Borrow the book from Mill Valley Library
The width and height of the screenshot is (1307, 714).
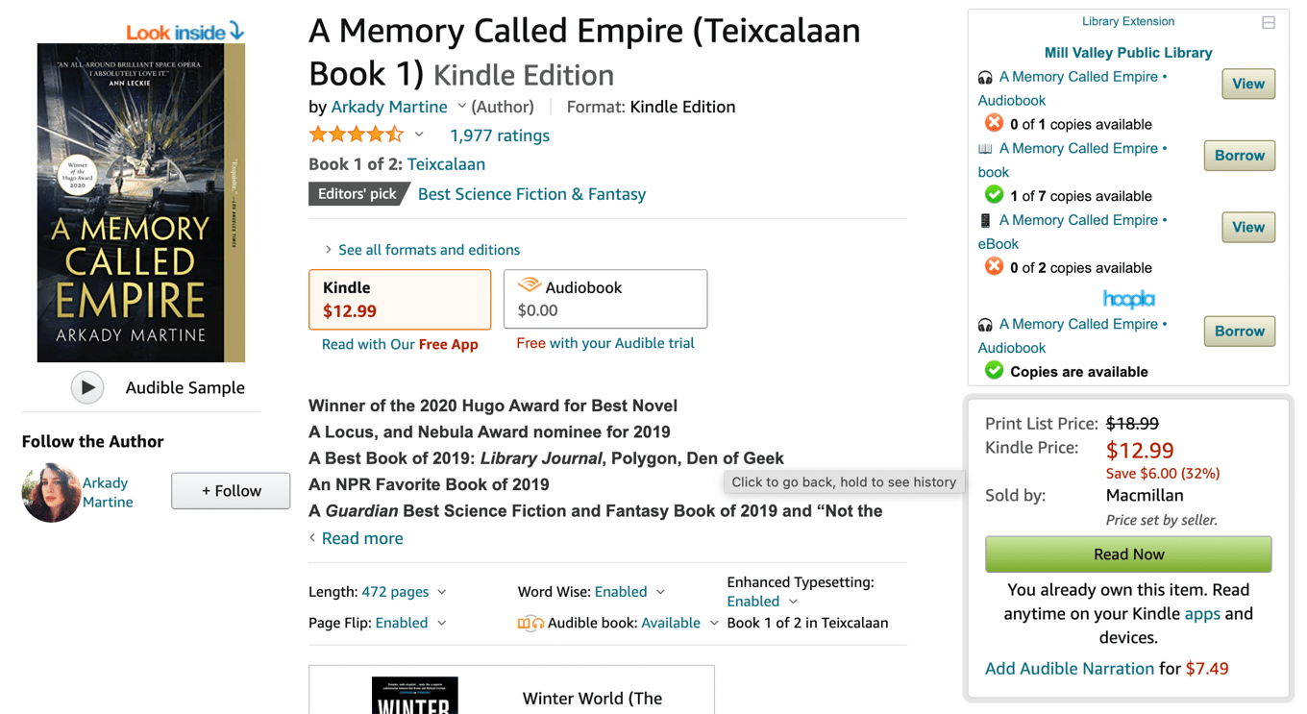click(1239, 156)
